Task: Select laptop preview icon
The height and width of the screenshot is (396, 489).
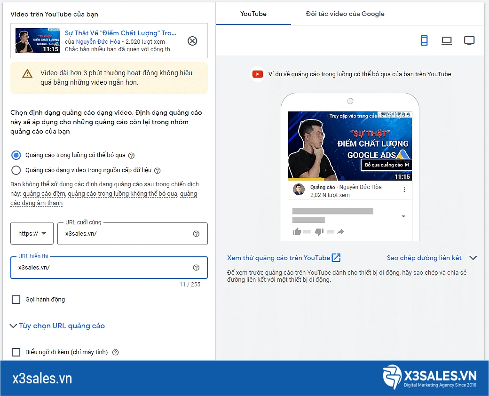Action: pyautogui.click(x=447, y=40)
